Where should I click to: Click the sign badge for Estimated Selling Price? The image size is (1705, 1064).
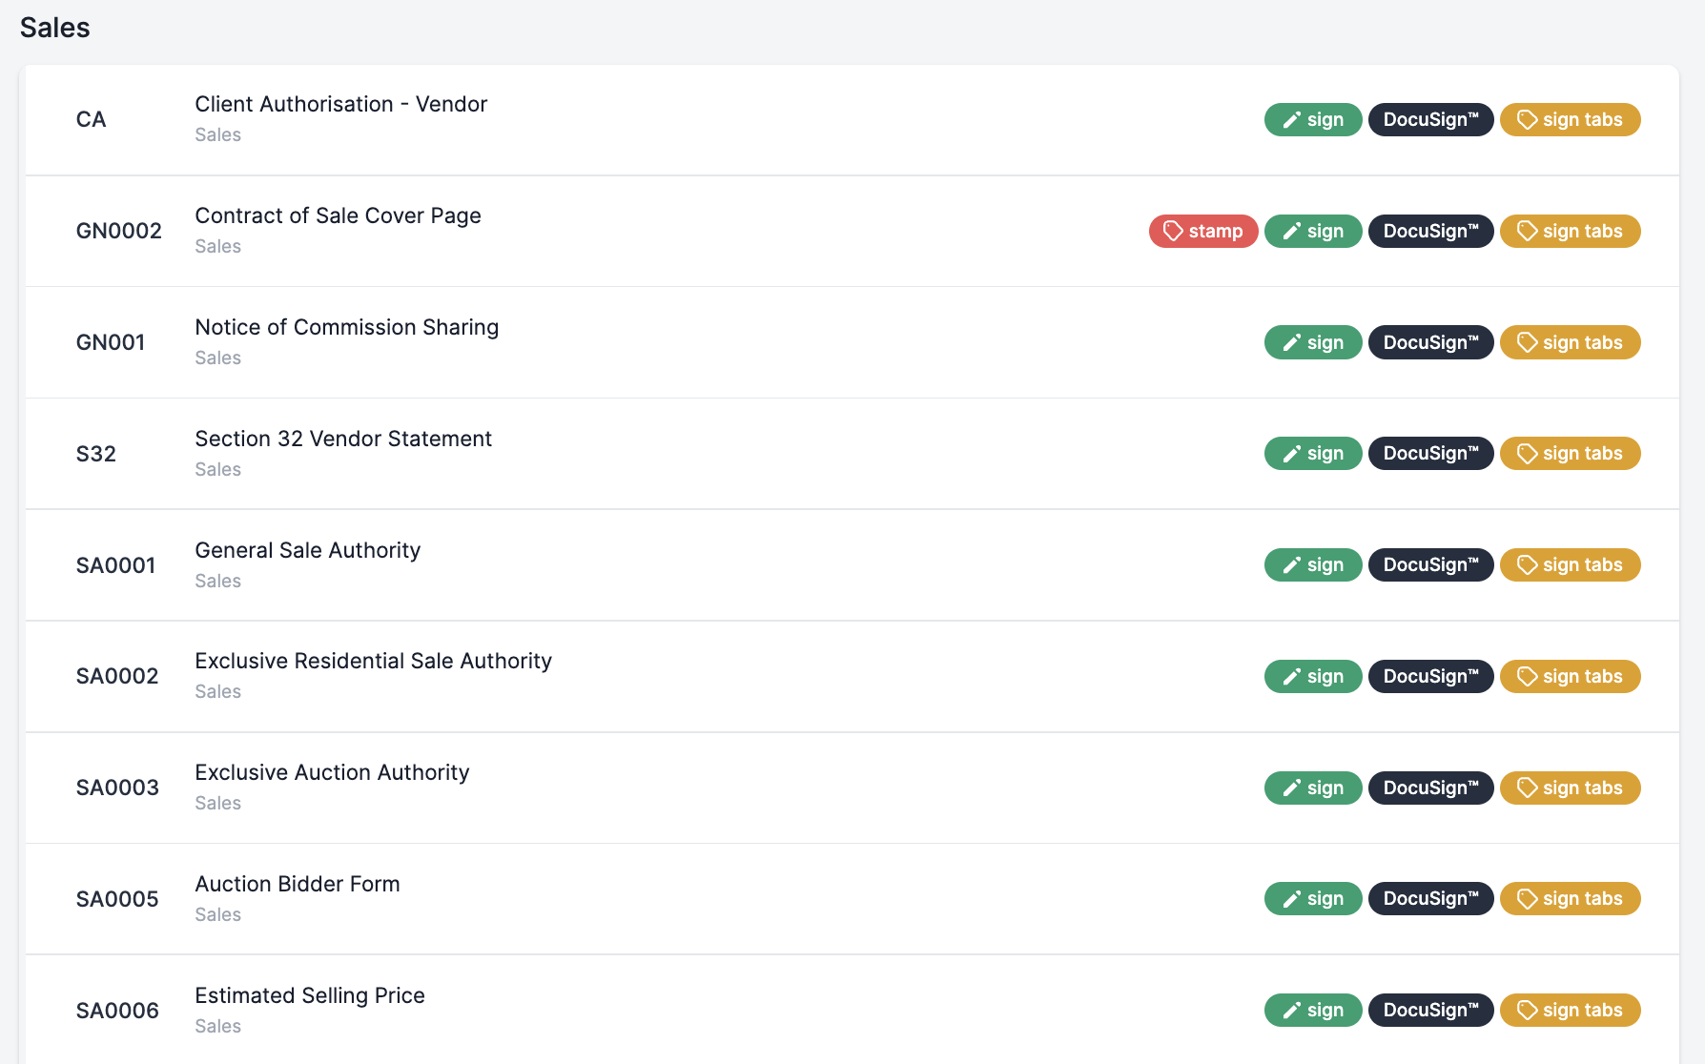pos(1313,1010)
